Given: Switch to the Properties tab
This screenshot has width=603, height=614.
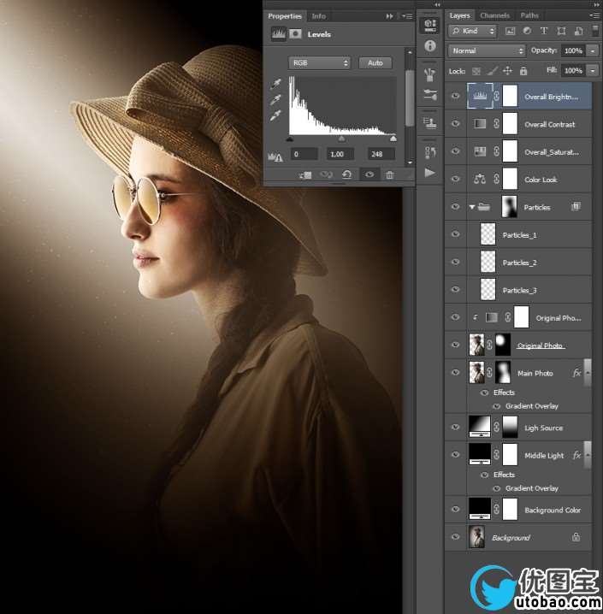Looking at the screenshot, I should tap(285, 16).
